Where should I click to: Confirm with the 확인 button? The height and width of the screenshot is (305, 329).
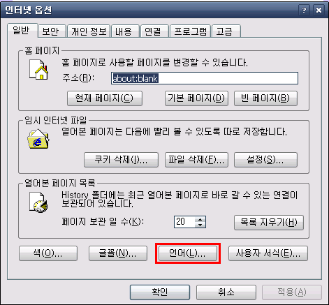160,292
